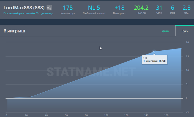The height and width of the screenshot is (117, 194).
Task: Click the player name LordMax888 (888)
Action: pos(24,8)
